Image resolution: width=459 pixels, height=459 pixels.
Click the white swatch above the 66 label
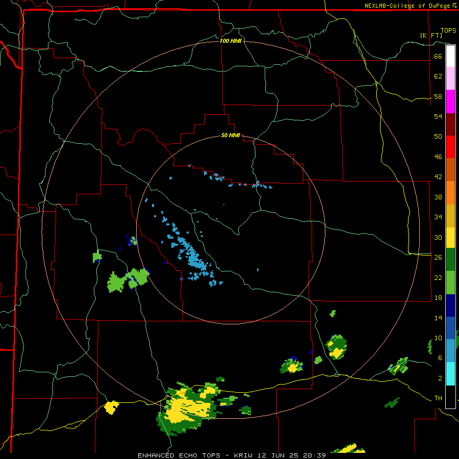450,56
